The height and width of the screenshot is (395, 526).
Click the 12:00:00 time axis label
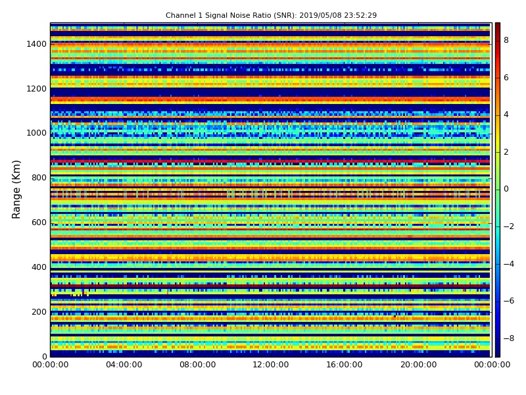click(271, 365)
